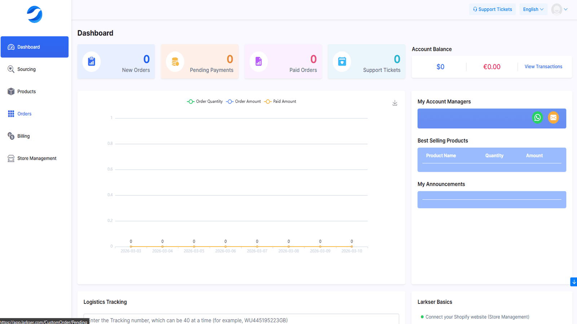Click the blue scroll-down arrow button
The height and width of the screenshot is (324, 577).
[573, 282]
